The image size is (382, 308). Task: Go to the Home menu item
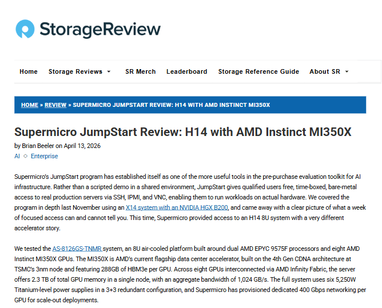coord(29,71)
